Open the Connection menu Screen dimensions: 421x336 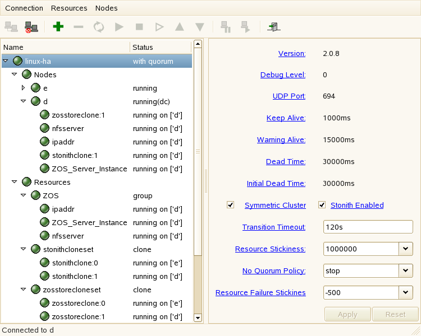click(x=24, y=8)
